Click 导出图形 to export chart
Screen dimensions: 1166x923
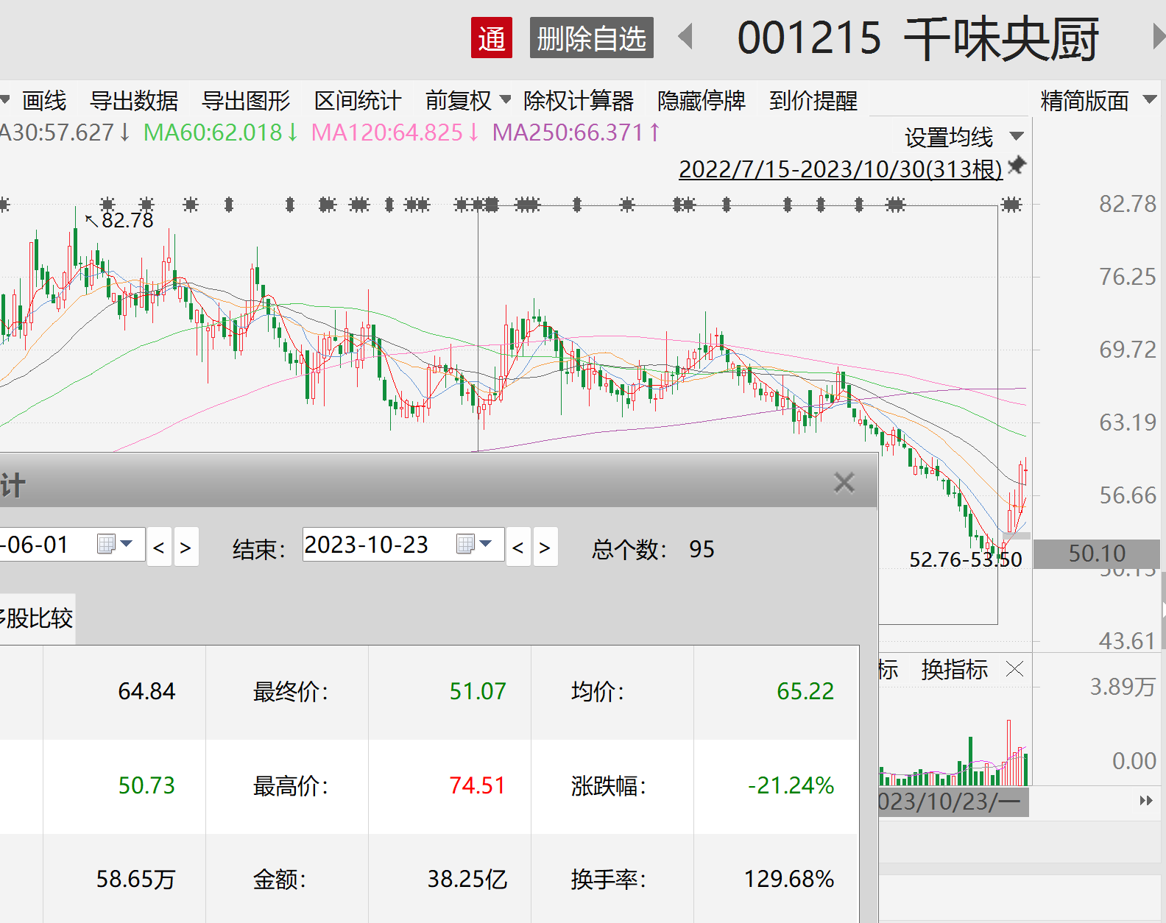(246, 101)
